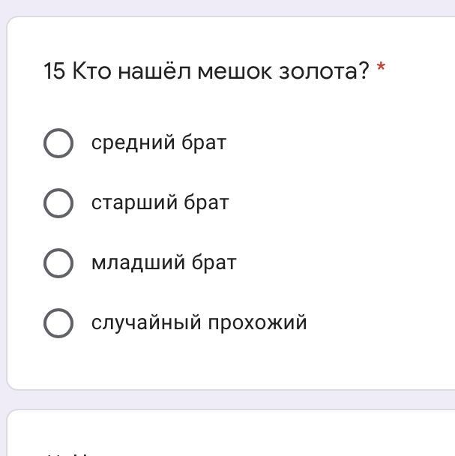Click the partially visible next question title

(68, 454)
